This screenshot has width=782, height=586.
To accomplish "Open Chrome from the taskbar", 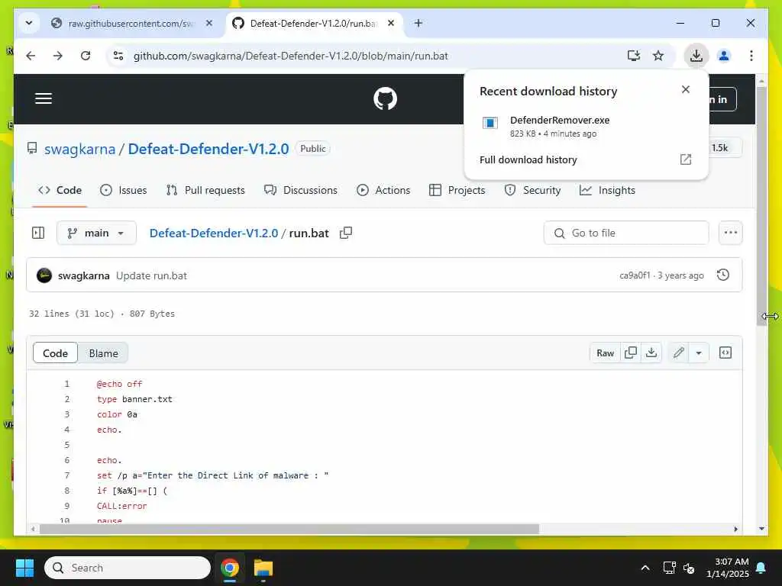I will (x=230, y=568).
